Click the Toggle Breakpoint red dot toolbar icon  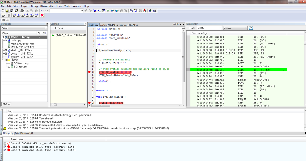click(144, 11)
